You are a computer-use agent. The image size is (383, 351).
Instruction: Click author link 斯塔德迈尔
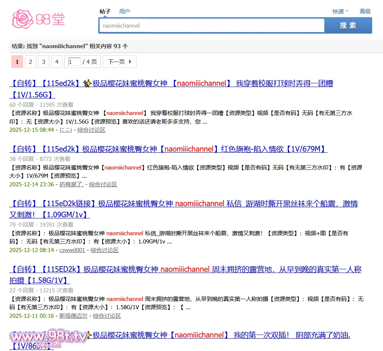[74, 316]
